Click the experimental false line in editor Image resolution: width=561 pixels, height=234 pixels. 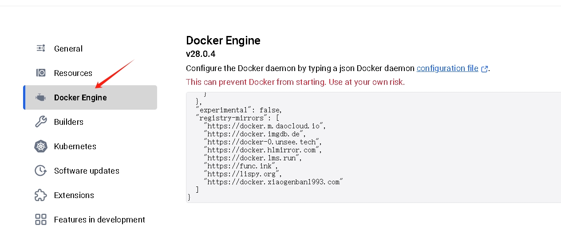(239, 110)
